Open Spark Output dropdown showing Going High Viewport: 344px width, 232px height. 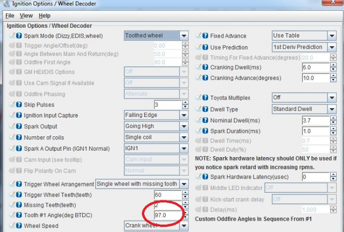click(x=156, y=126)
